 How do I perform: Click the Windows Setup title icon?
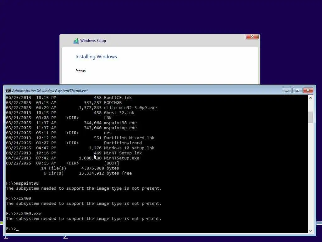click(x=76, y=41)
